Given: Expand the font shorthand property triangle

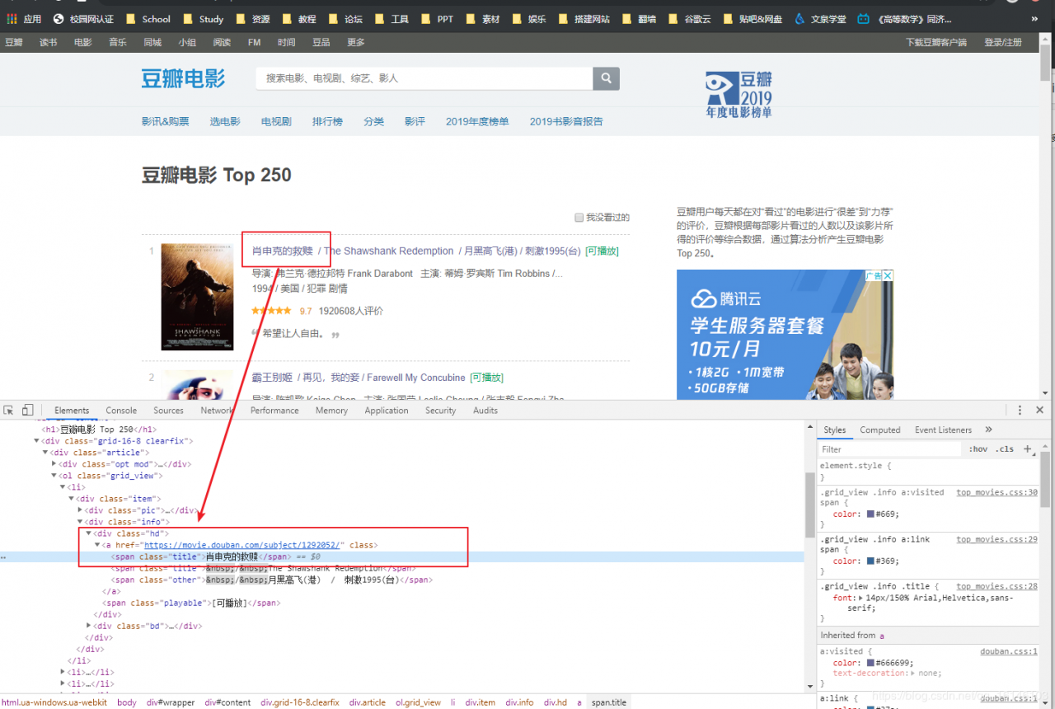Looking at the screenshot, I should pyautogui.click(x=860, y=598).
